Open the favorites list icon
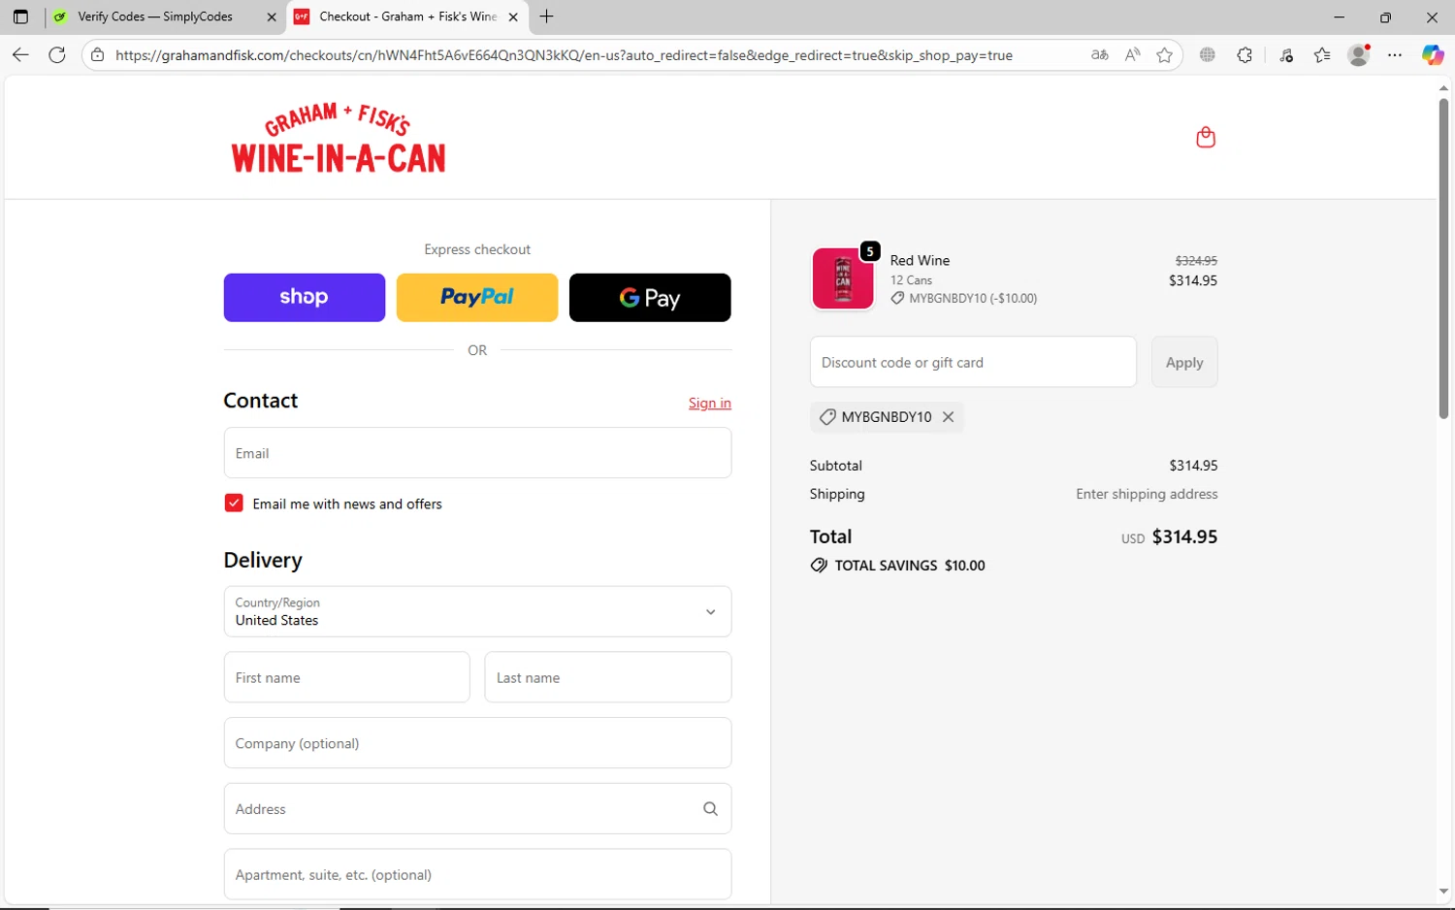1455x910 pixels. [x=1322, y=55]
